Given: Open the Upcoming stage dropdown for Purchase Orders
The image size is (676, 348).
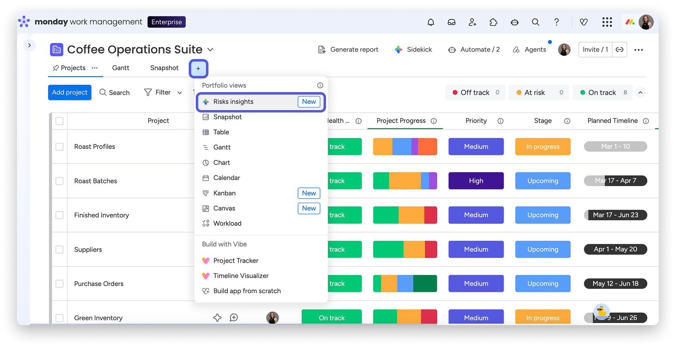Looking at the screenshot, I should point(543,283).
